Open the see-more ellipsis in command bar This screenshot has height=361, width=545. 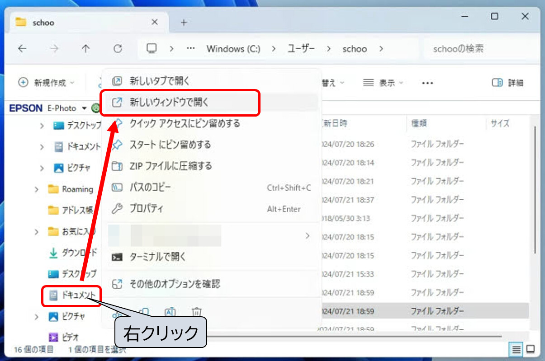427,83
